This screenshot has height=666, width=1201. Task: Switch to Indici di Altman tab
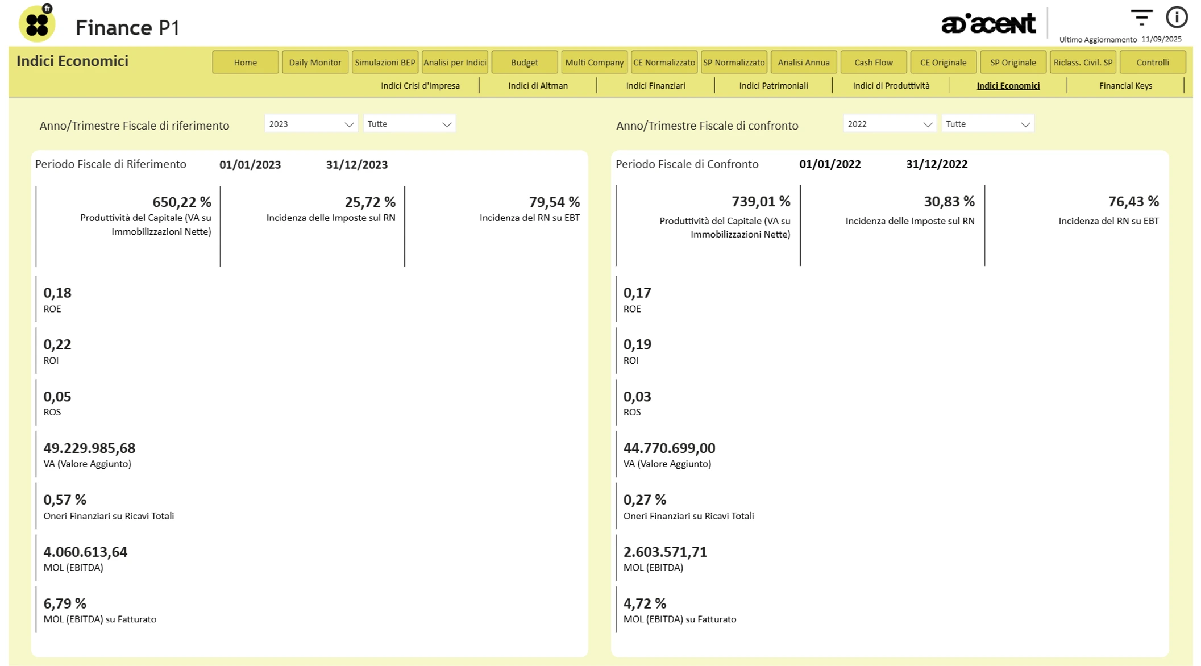coord(538,86)
